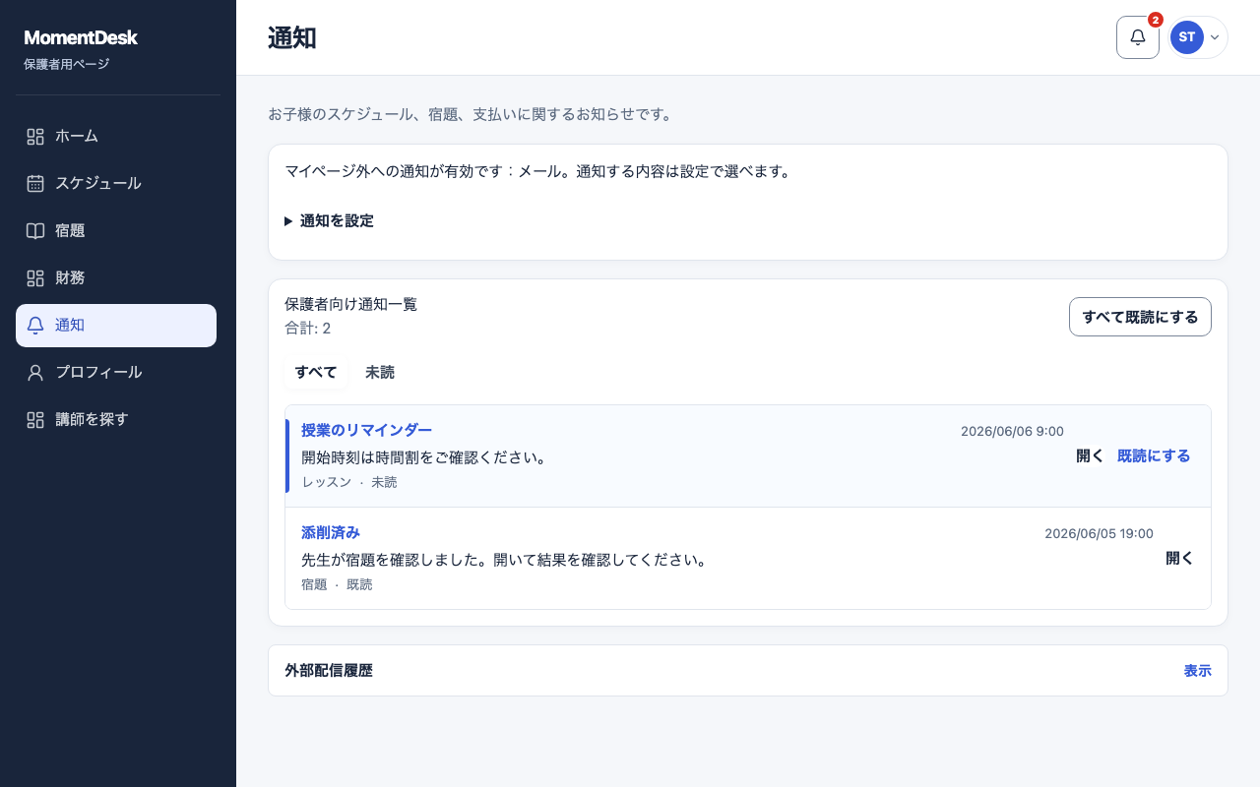Open the 授業のリマインダー notification with 開く
Viewport: 1260px width, 787px height.
pyautogui.click(x=1090, y=456)
